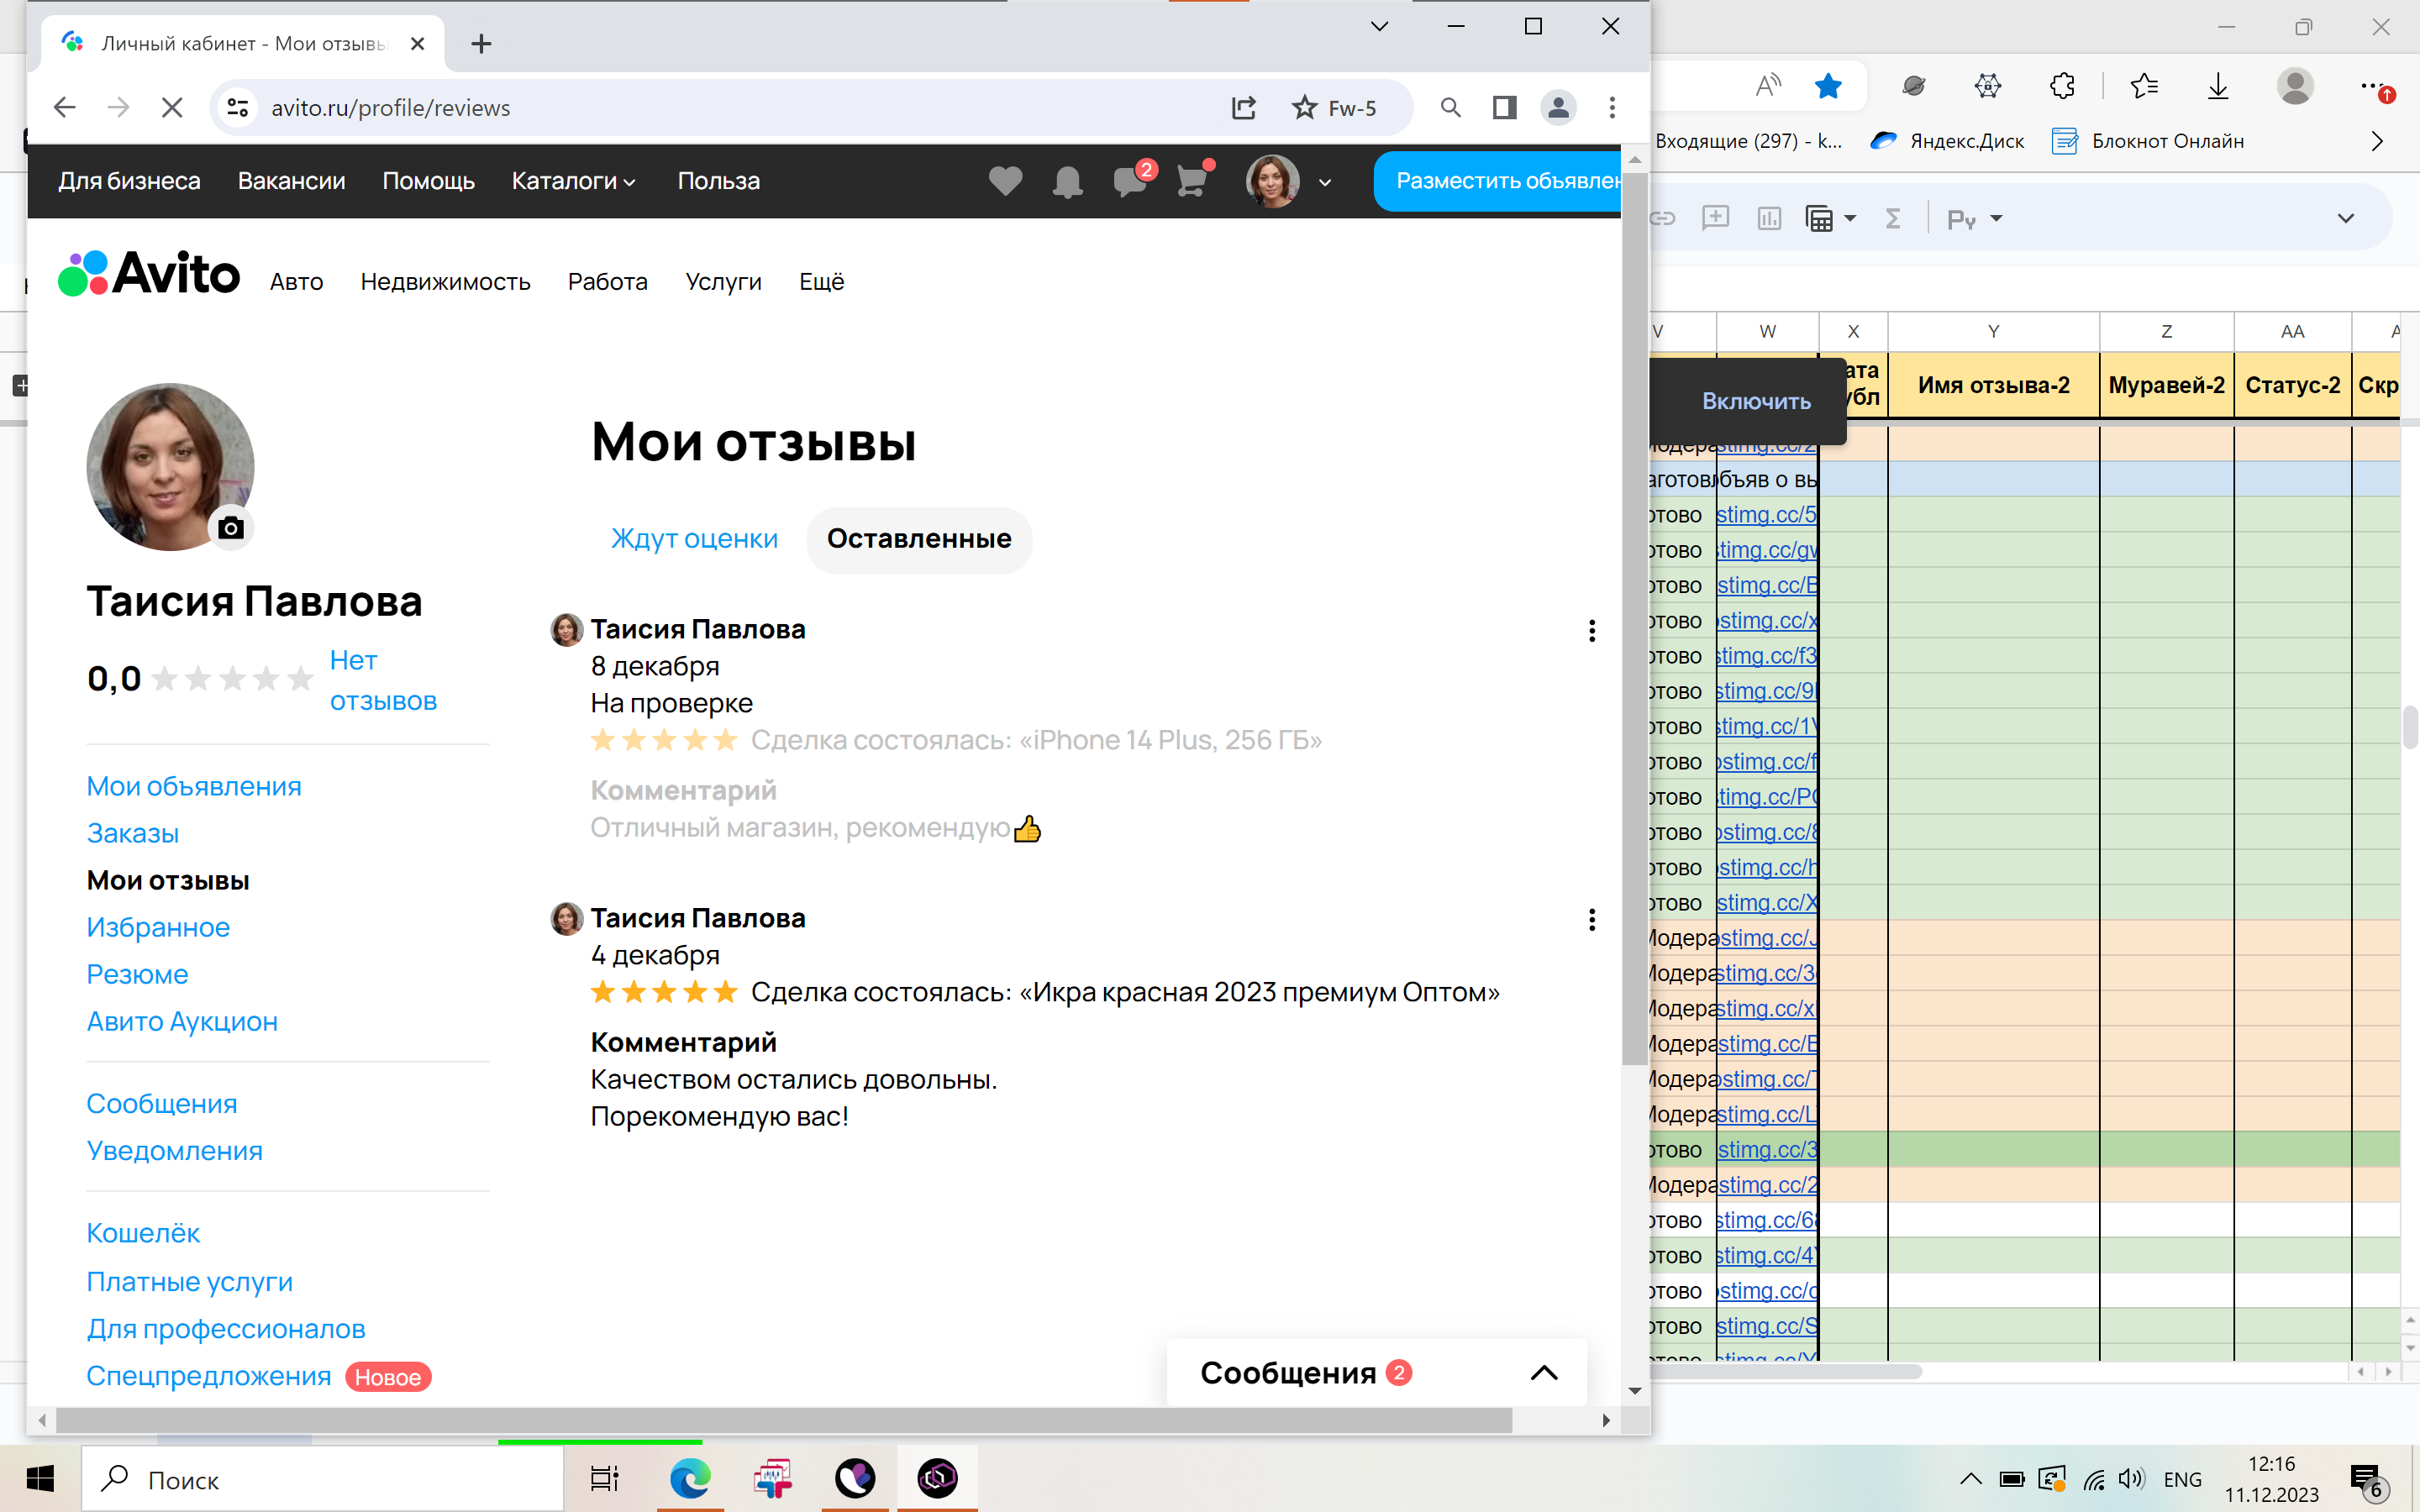2420x1512 pixels.
Task: Click the page horizontal scrollbar
Action: click(x=780, y=1420)
